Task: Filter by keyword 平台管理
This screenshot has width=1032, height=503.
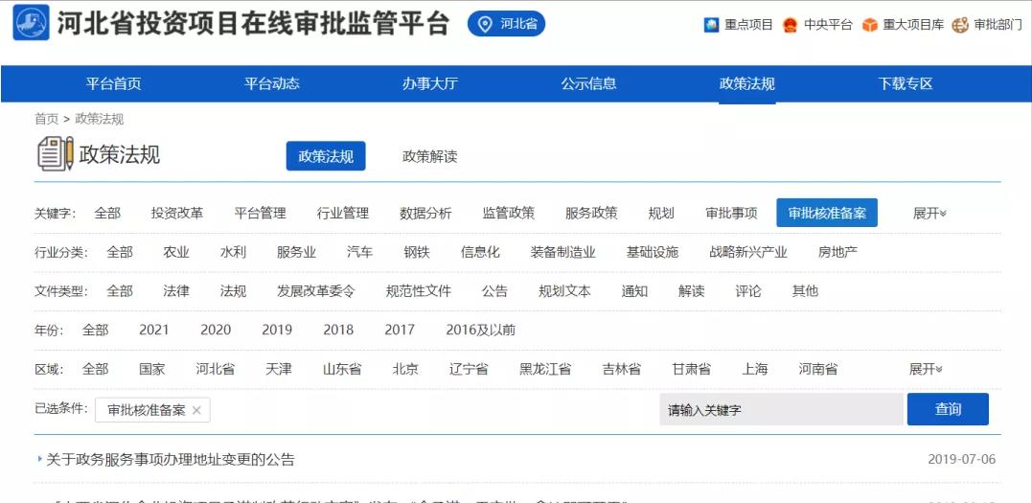Action: tap(260, 214)
